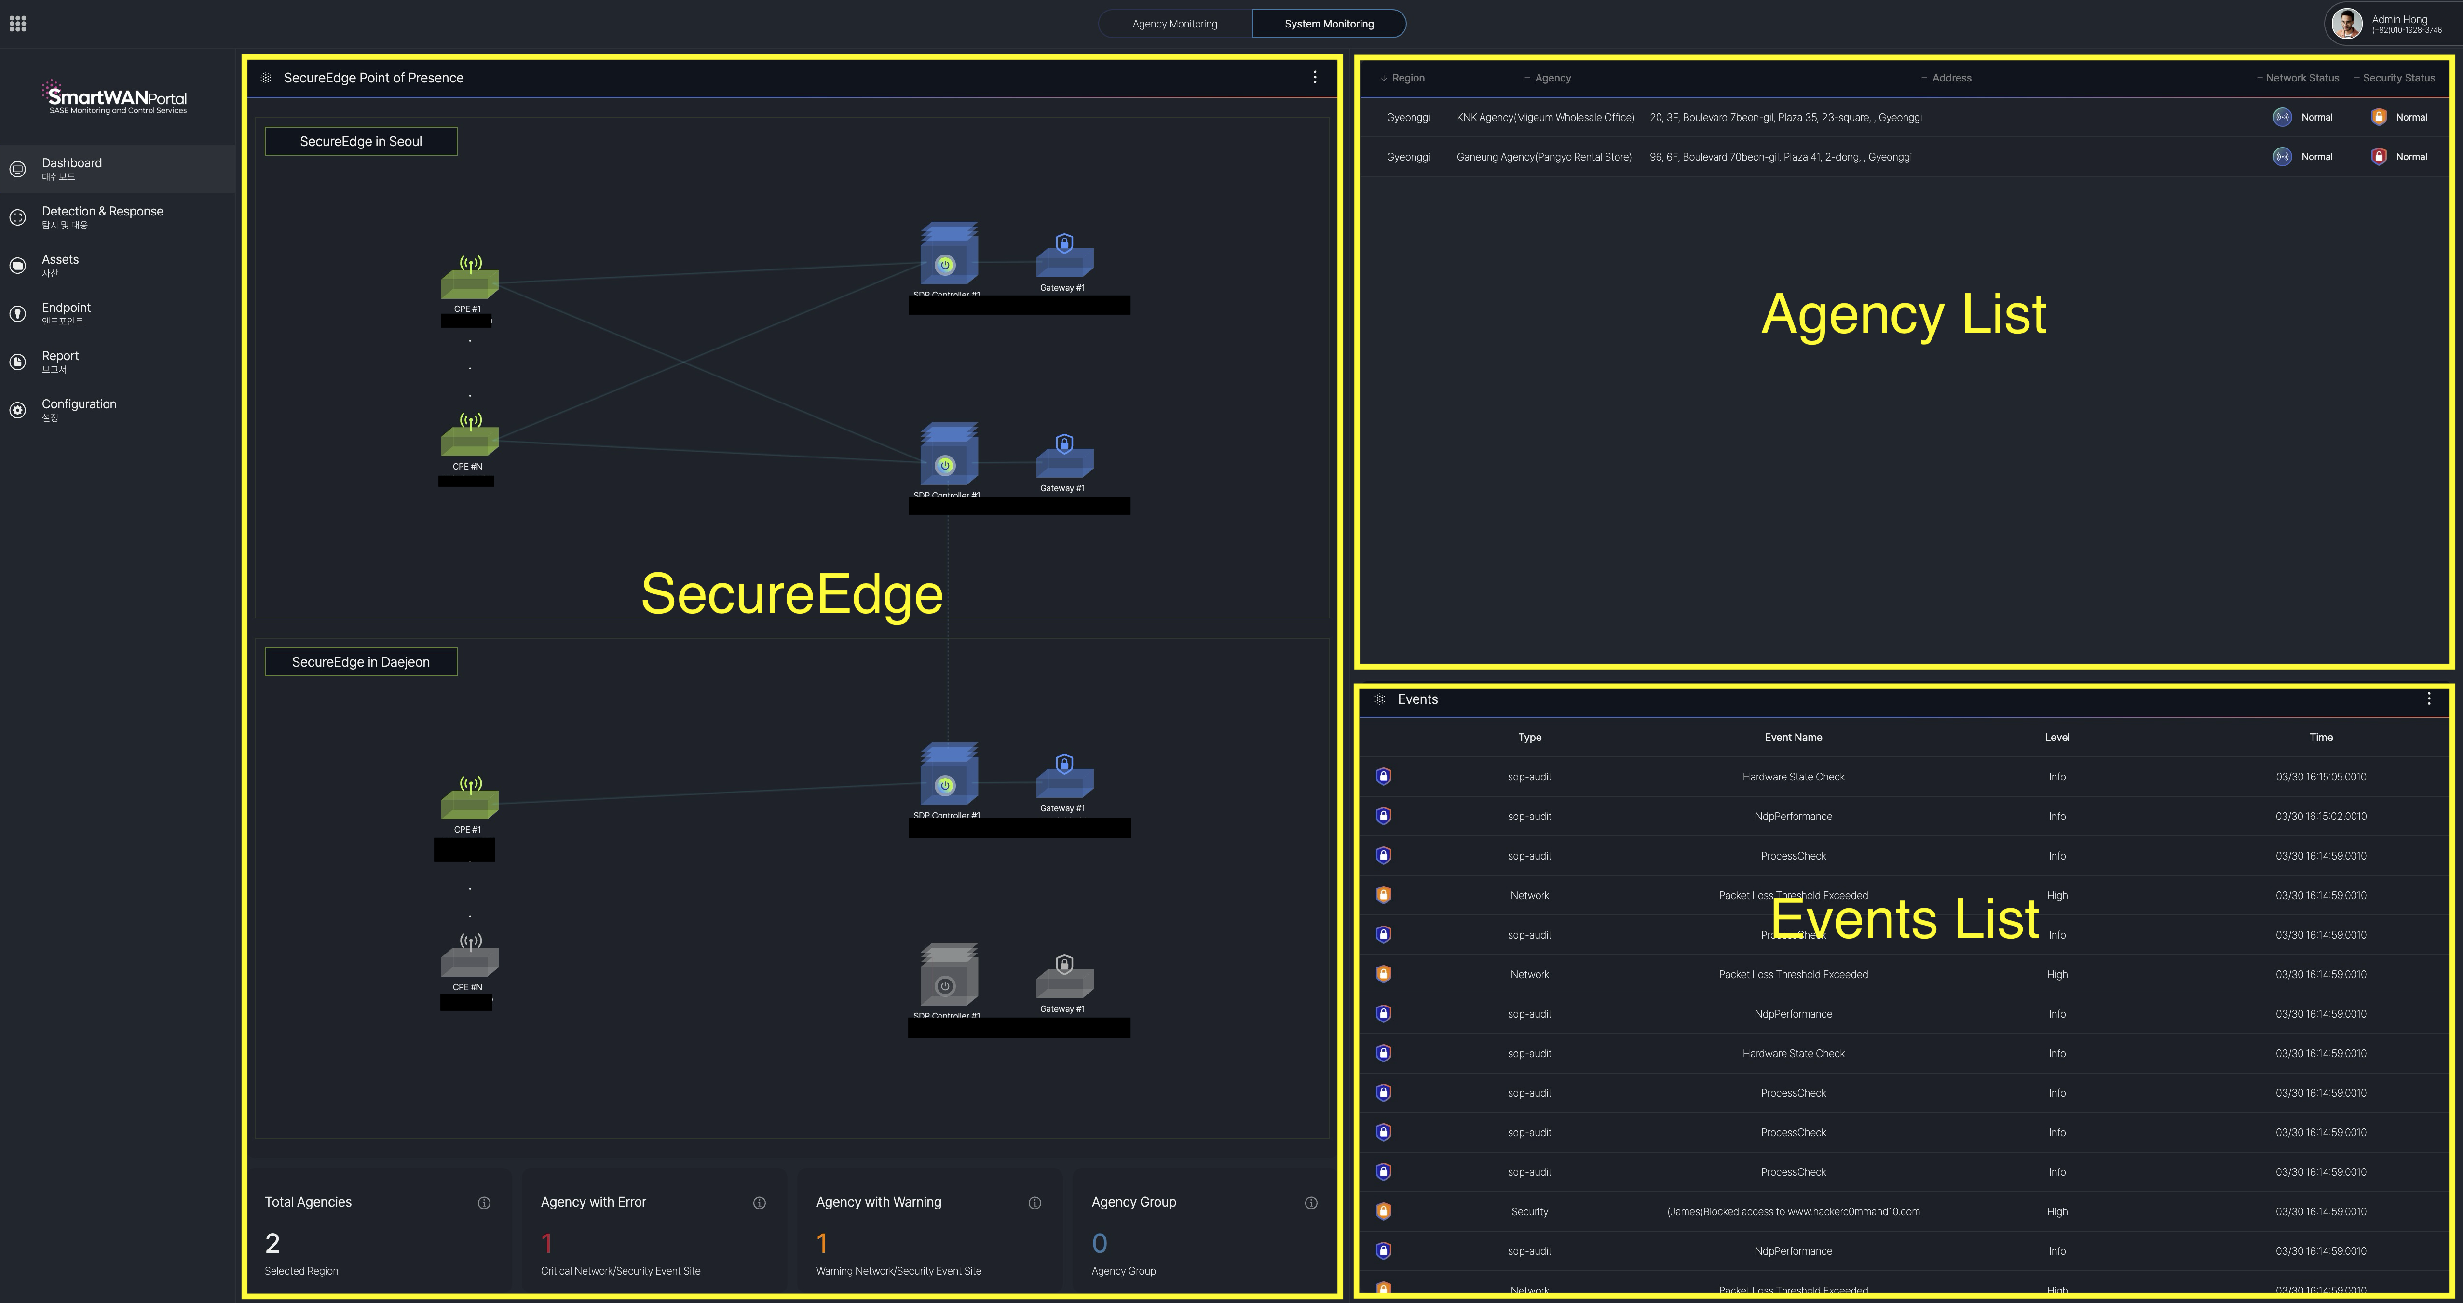Open the Events panel three-dot menu

(x=2428, y=699)
